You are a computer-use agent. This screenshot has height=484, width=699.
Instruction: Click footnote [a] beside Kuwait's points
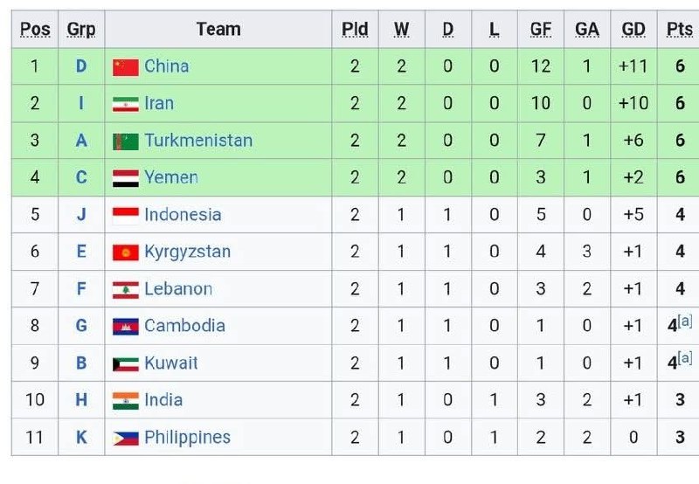[x=685, y=357]
